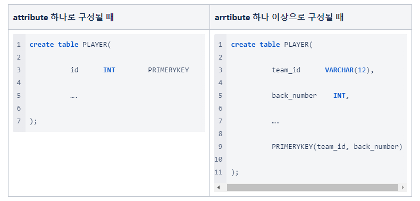Click 'back_number' on line 5 of right code
This screenshot has width=420, height=201.
(x=294, y=96)
